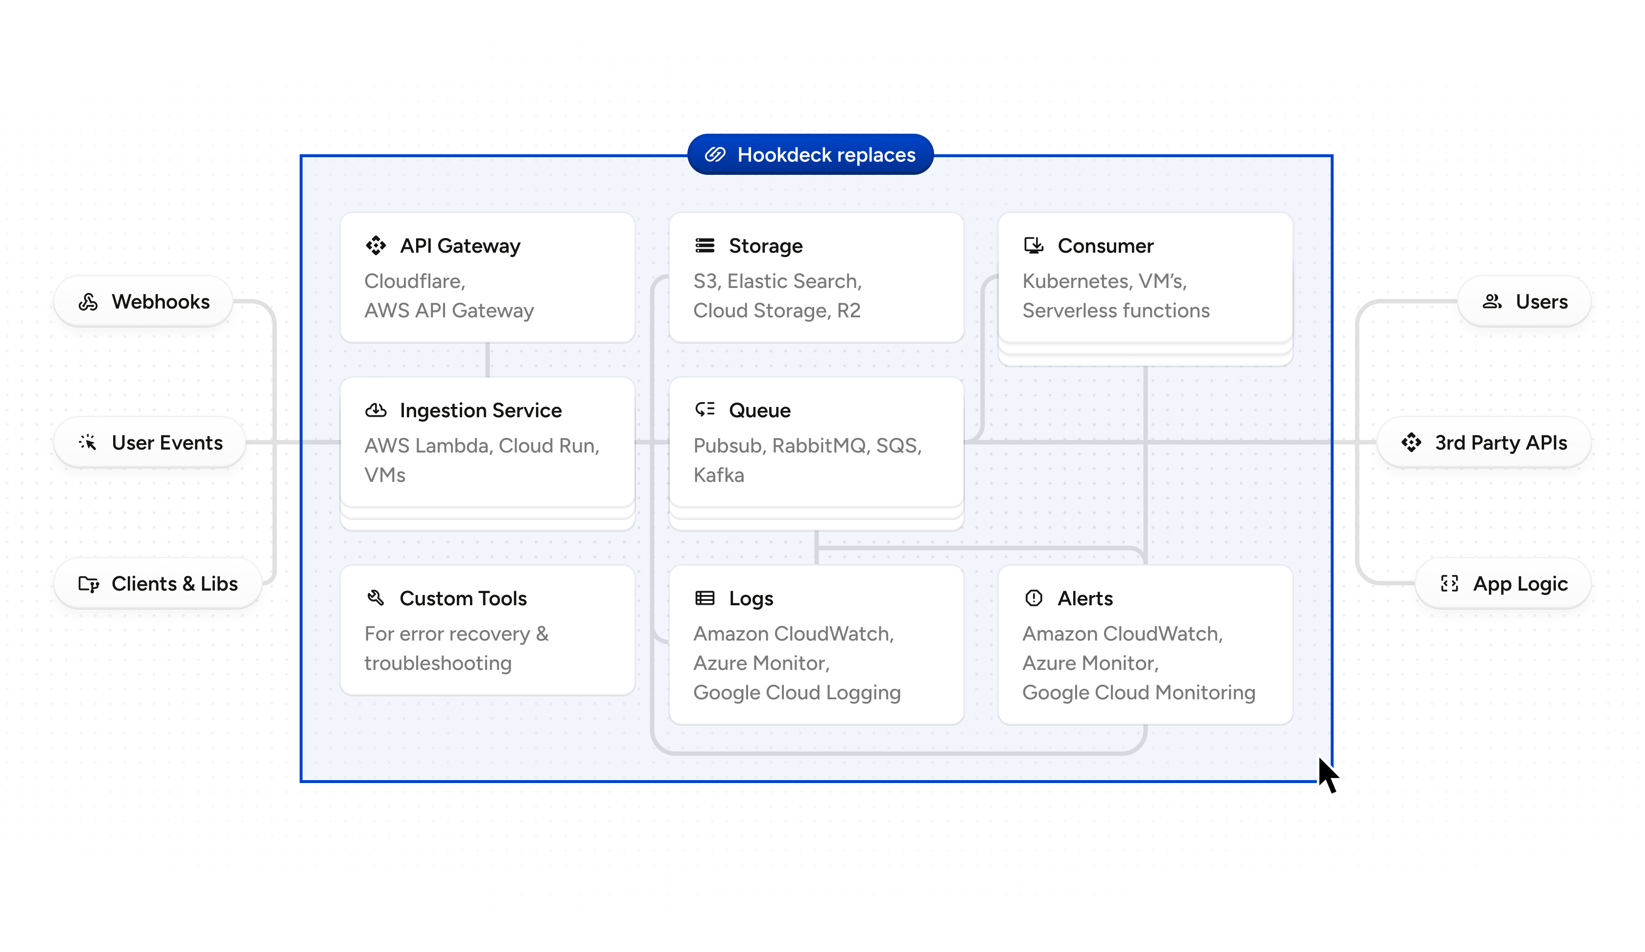This screenshot has width=1645, height=952.
Task: Click the Ingestion Service cloud icon
Action: coord(376,410)
